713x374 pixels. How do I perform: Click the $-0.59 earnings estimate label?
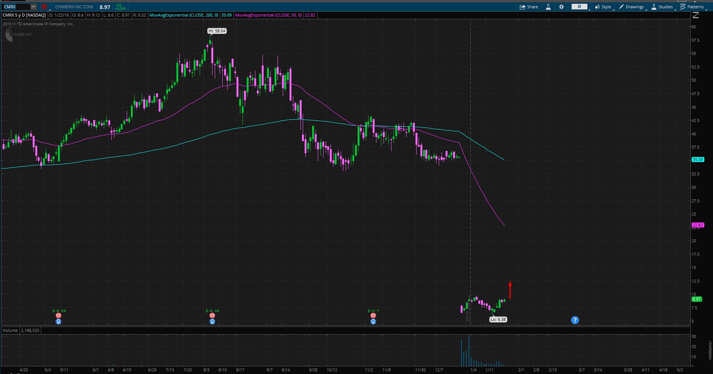(212, 311)
